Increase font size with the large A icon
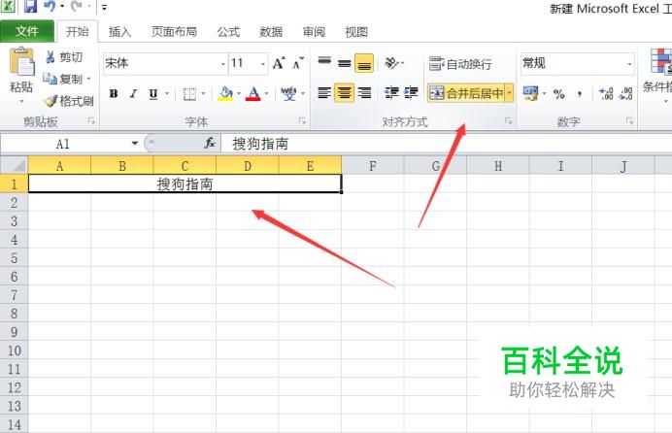Image resolution: width=672 pixels, height=433 pixels. (279, 63)
